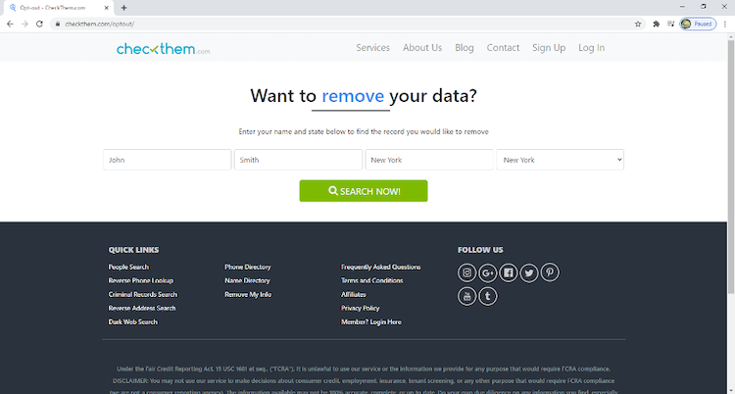
Task: Open the Google Plus social icon
Action: (x=487, y=272)
